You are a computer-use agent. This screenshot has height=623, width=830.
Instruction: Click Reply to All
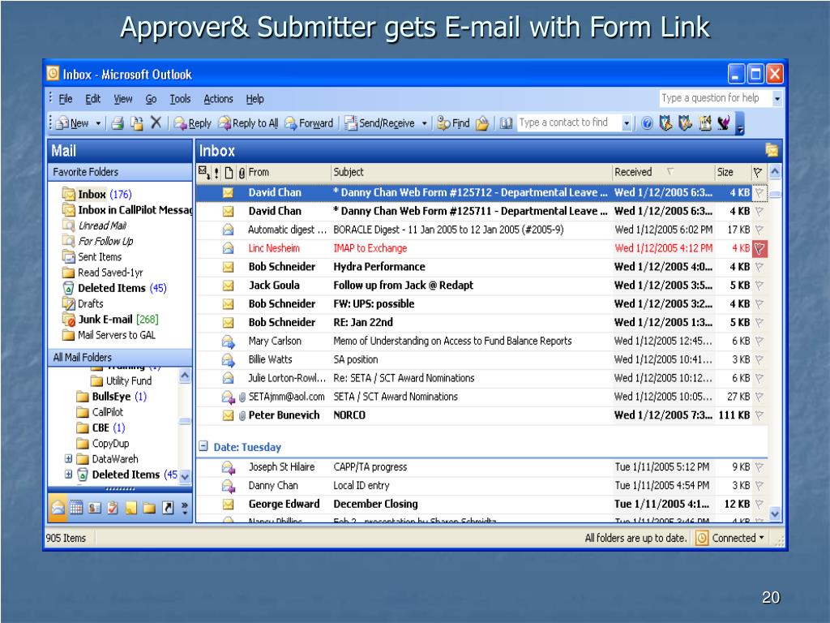(x=248, y=123)
